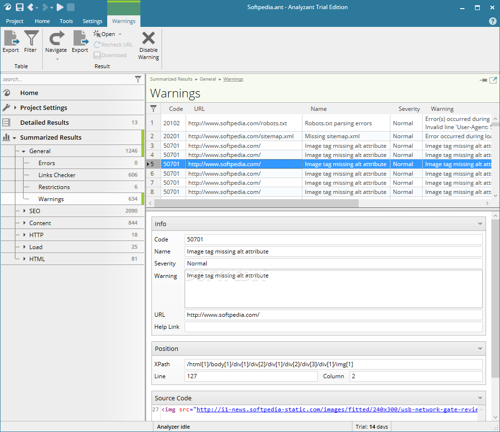Expand the Navigate dropdown arrow
The height and width of the screenshot is (432, 500).
click(57, 59)
